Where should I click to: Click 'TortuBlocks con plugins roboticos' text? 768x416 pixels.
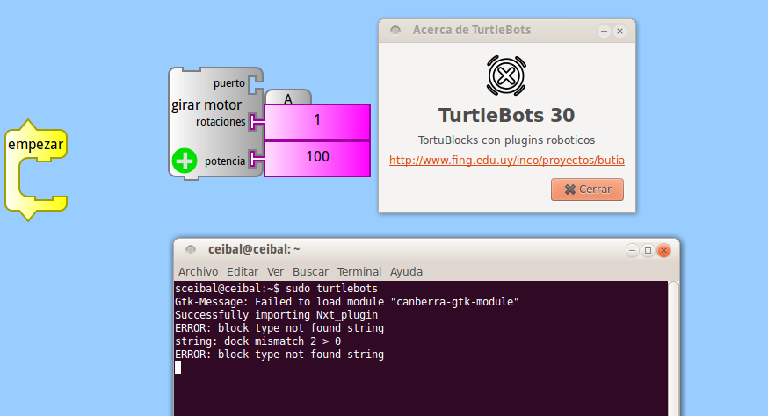(506, 140)
